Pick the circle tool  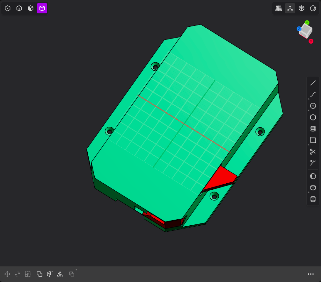pos(313,106)
